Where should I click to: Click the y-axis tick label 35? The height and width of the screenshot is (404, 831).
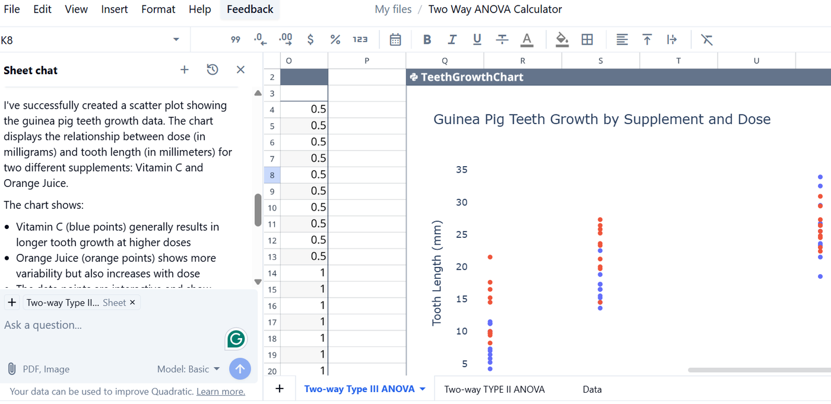461,170
